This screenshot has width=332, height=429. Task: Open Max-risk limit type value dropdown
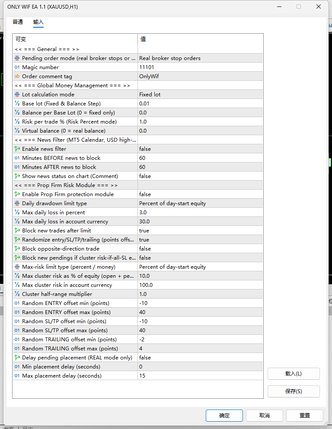(x=200, y=267)
